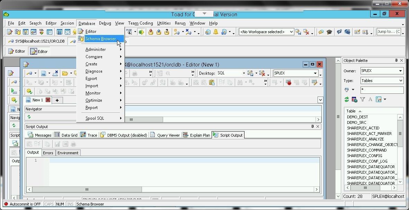This screenshot has width=409, height=210.
Task: Click the horizontal scrollbar in Object Palette list
Action: [x=365, y=188]
